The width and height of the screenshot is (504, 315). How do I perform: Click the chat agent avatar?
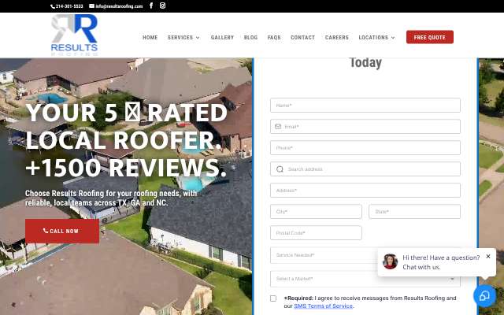tap(391, 261)
